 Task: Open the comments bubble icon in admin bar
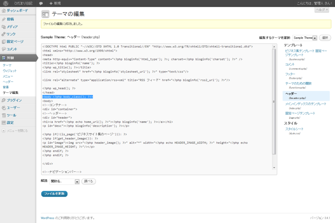(x=41, y=3)
